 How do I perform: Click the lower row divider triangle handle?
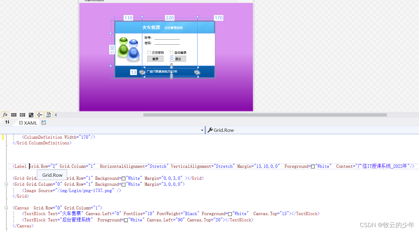tap(111, 66)
